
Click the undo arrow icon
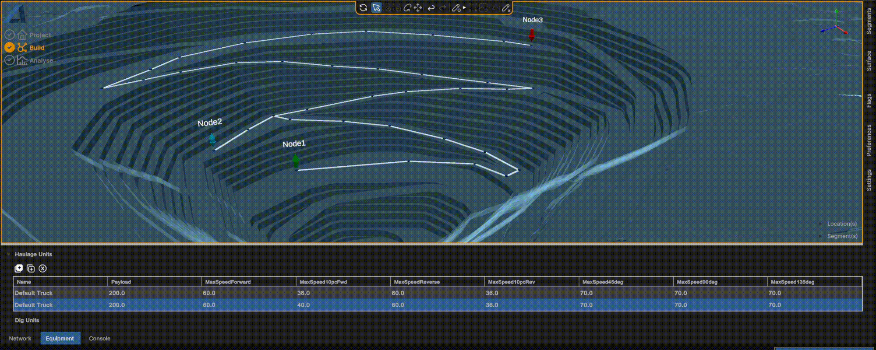point(431,8)
